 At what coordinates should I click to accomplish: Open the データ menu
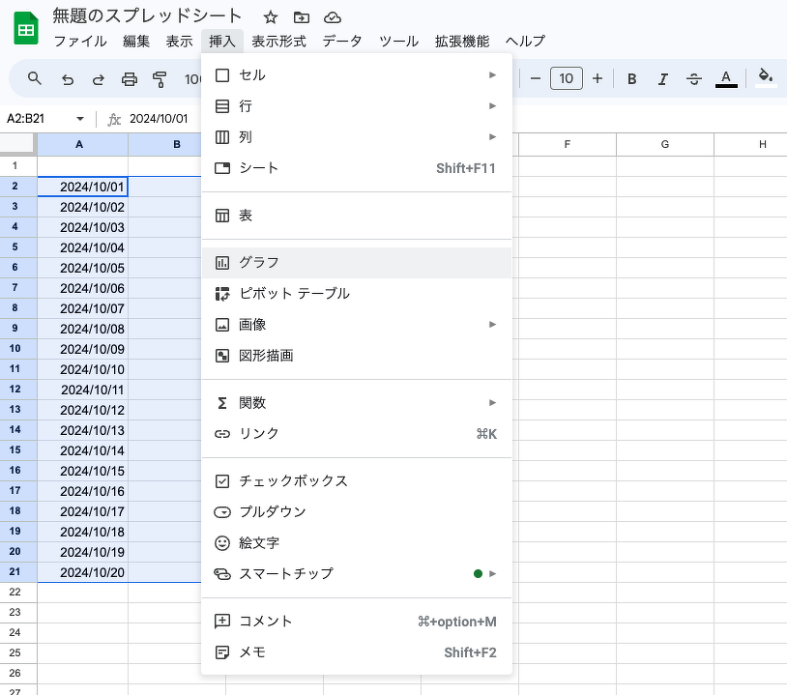342,42
